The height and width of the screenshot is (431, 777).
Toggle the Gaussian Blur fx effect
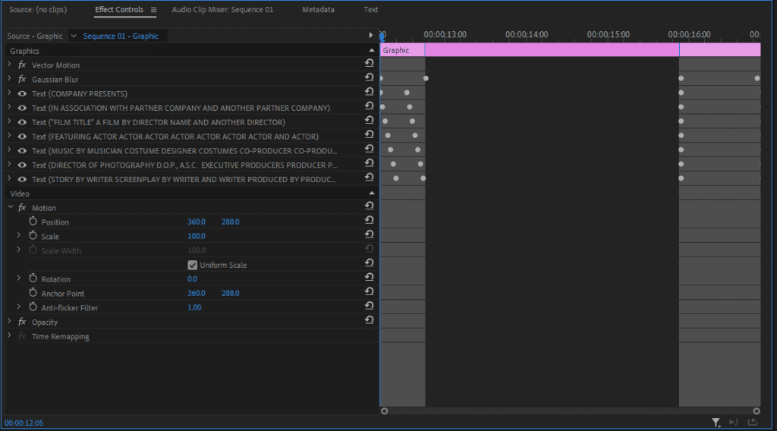(22, 79)
